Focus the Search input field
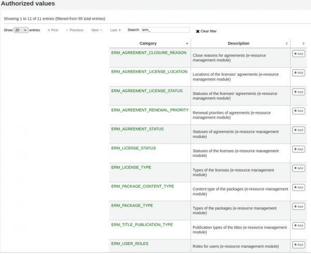The height and width of the screenshot is (254, 311). point(165,30)
